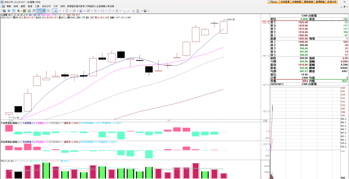Click the eraser tool icon
This screenshot has height=179, width=349.
128,11
